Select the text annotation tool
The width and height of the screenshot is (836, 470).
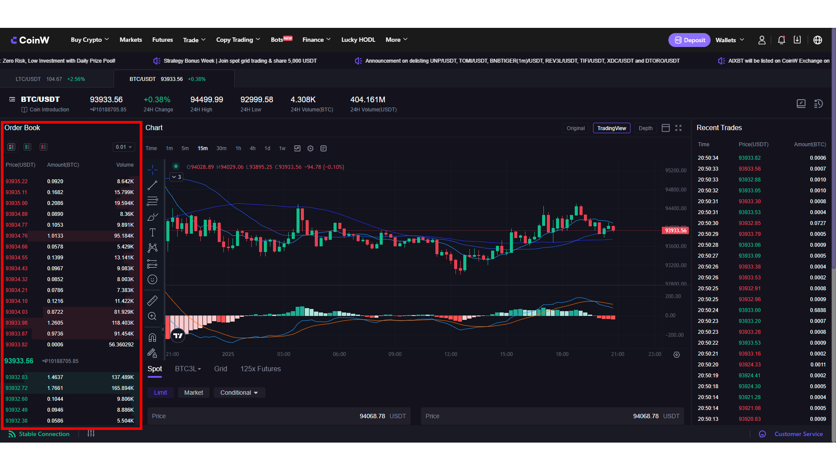[x=152, y=232]
